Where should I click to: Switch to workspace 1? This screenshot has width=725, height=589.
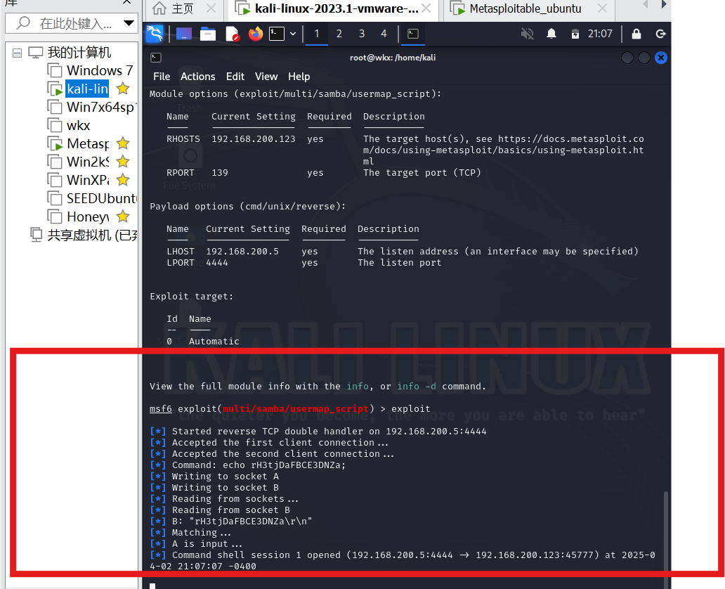pyautogui.click(x=317, y=34)
